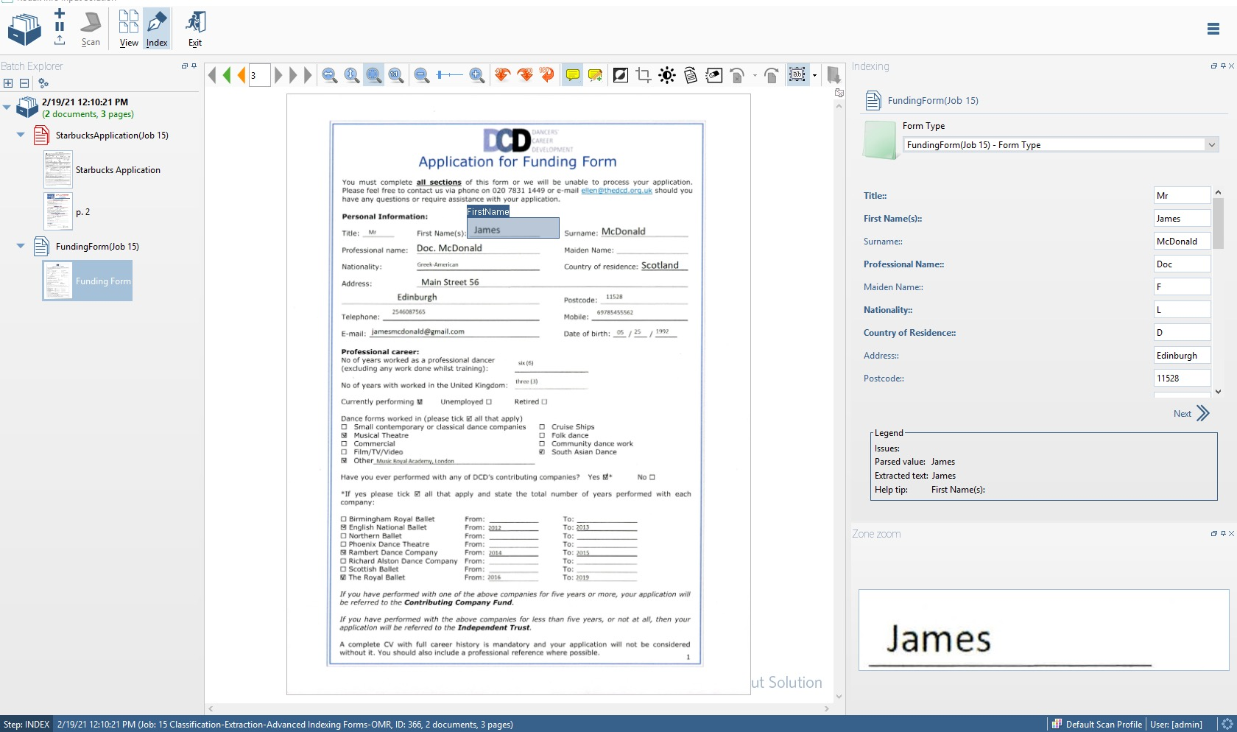Switch to Index mode
The width and height of the screenshot is (1237, 732).
(x=157, y=30)
